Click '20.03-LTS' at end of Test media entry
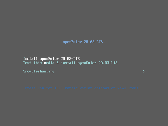Screen dimensions: 168x126 [x=108, y=63]
